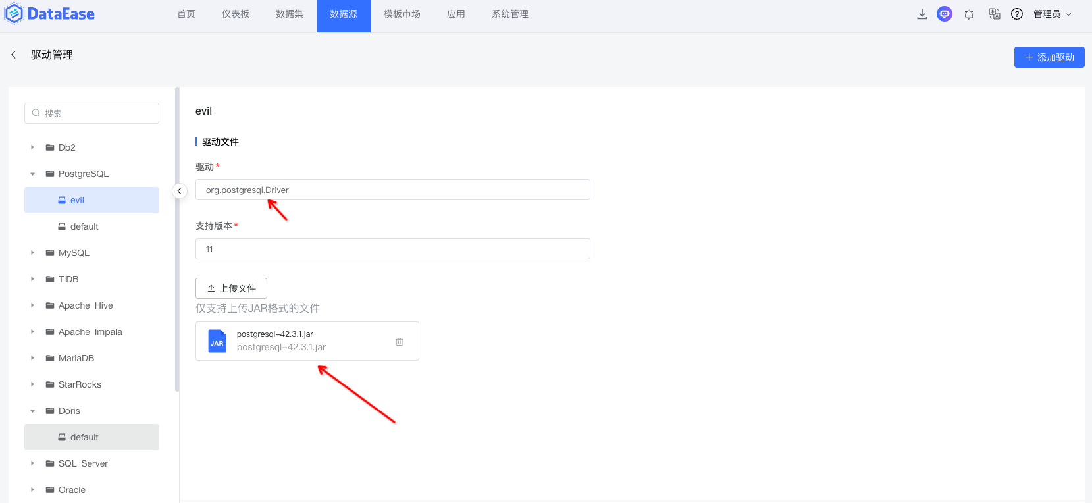Image resolution: width=1092 pixels, height=503 pixels.
Task: Open the 仪表板 menu tab
Action: point(236,14)
